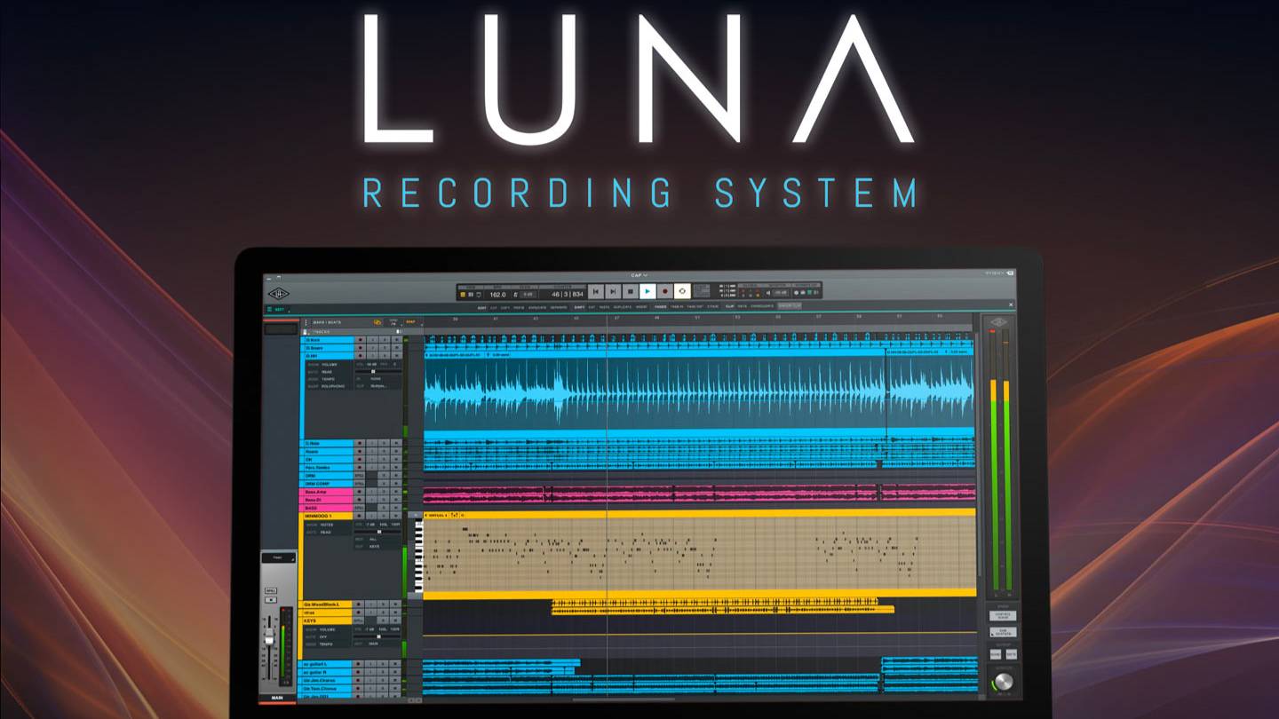Select the Gtr.WoodBlock.L track name

coord(327,604)
